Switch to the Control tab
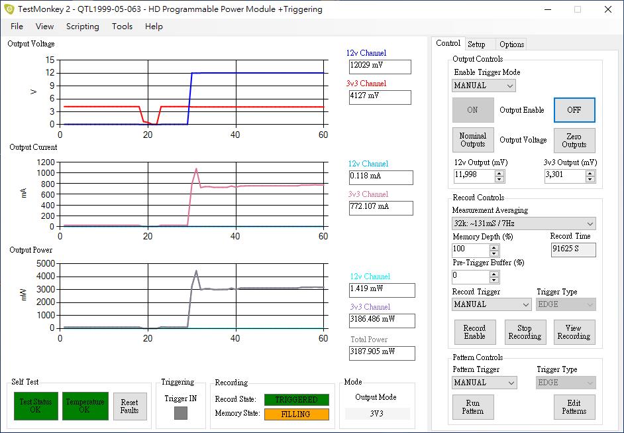Image resolution: width=624 pixels, height=433 pixels. point(448,43)
